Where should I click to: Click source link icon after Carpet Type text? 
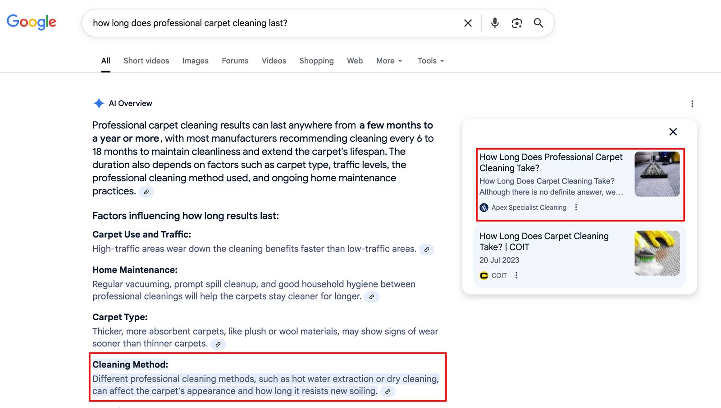pyautogui.click(x=218, y=344)
